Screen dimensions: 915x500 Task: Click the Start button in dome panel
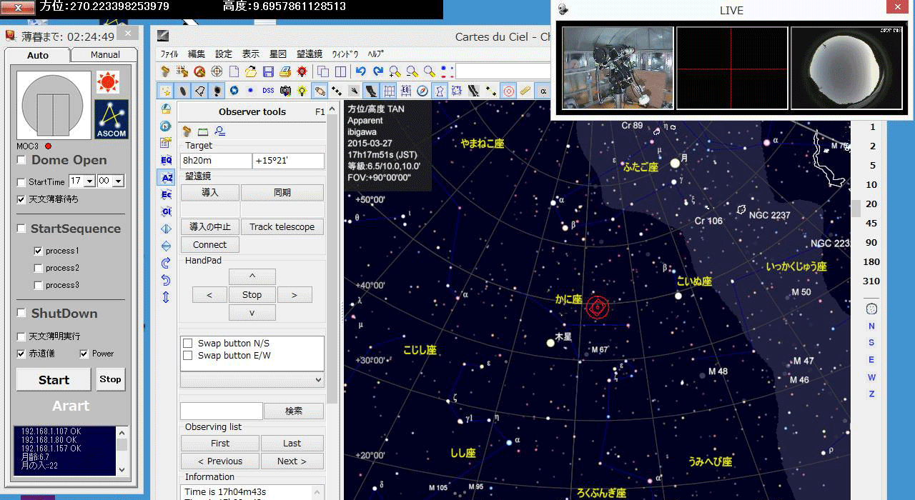54,380
